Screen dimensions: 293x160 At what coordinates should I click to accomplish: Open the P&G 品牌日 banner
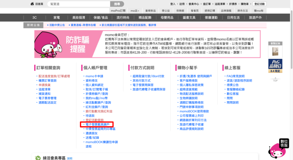click(275, 66)
